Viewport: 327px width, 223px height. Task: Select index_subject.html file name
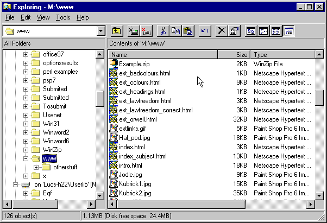(143, 156)
